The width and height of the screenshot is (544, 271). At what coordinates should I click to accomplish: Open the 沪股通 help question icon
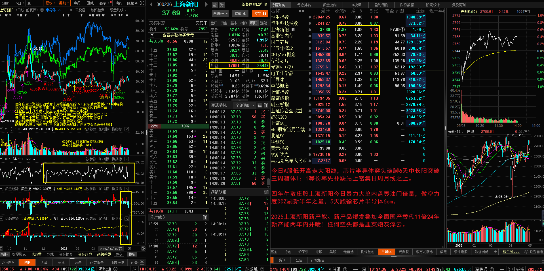[x=115, y=269]
